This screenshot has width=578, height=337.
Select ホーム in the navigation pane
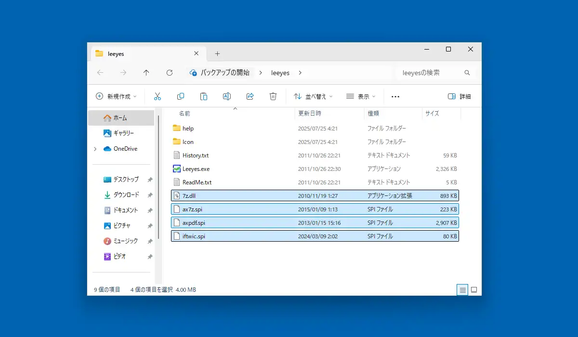click(121, 117)
